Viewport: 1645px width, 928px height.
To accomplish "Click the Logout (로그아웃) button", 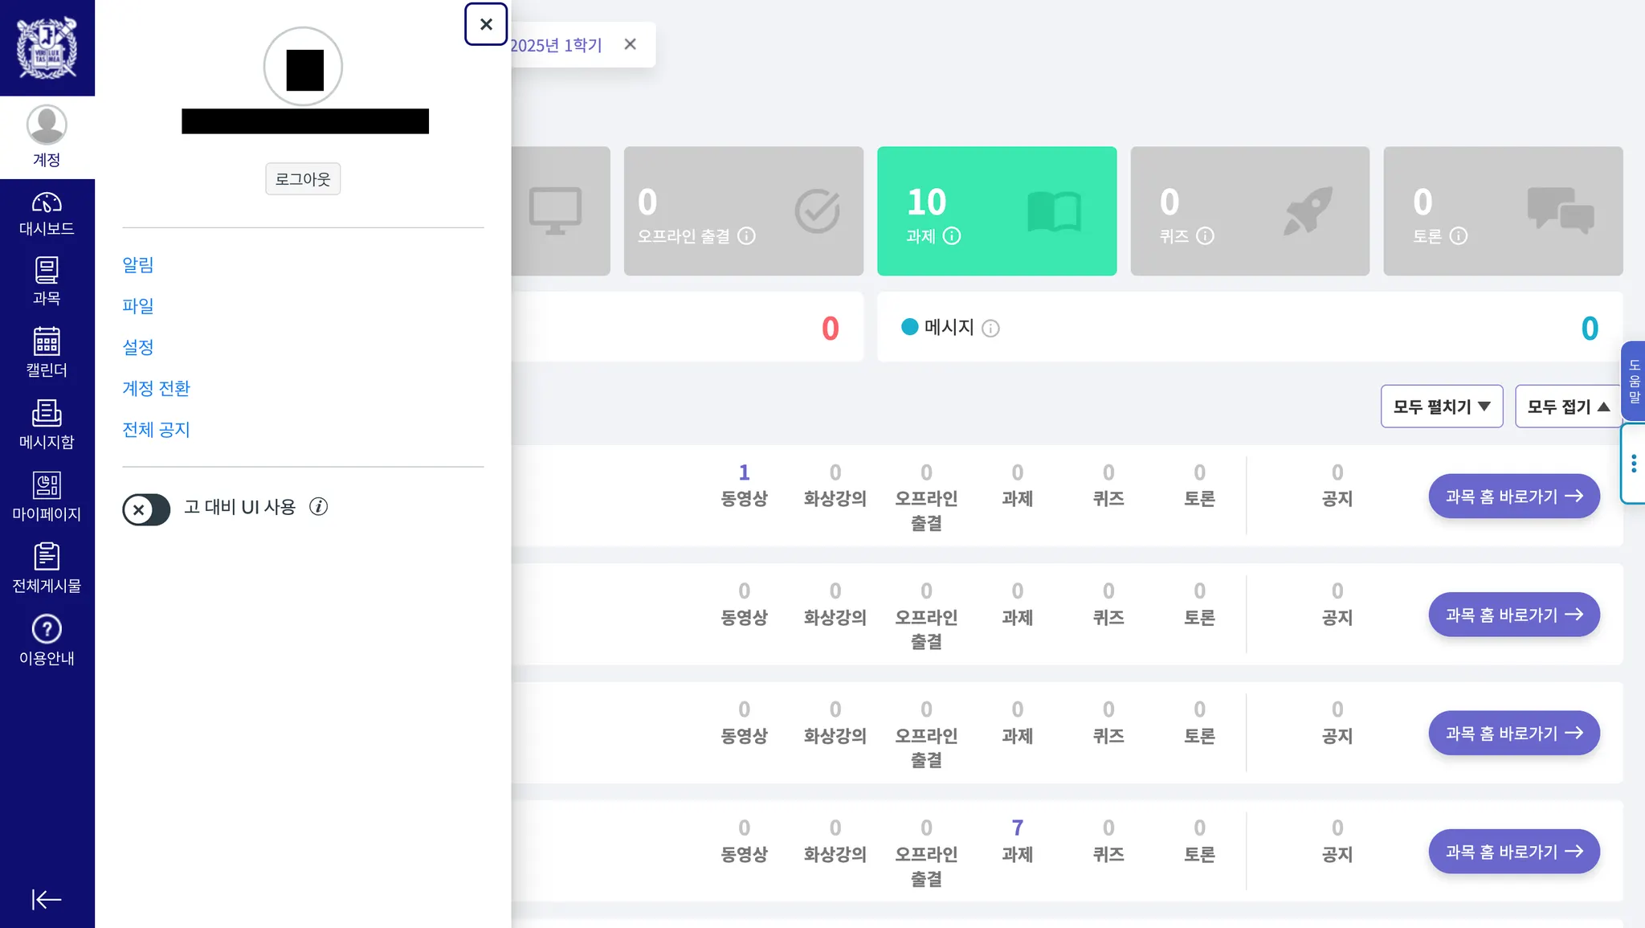I will pos(303,178).
